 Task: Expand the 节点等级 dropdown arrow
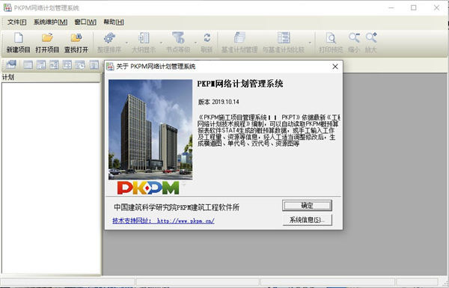point(195,43)
